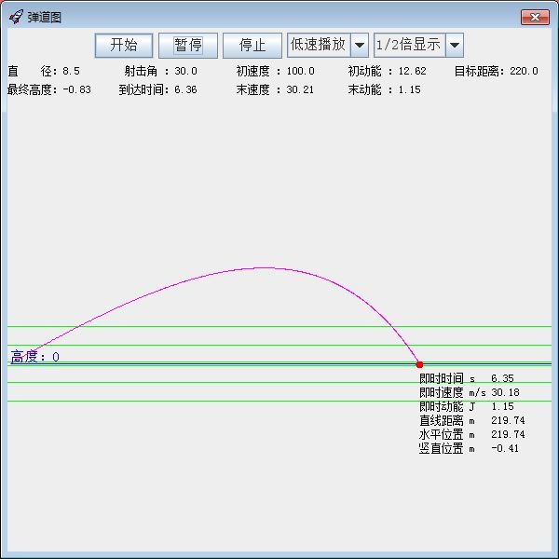Click the 初动能 value 12.62
The image size is (559, 559).
[x=412, y=71]
